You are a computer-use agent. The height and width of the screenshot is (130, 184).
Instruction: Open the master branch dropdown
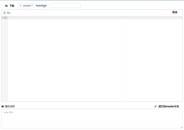coord(26,6)
